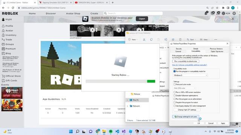Open the New dropdown in File Explorer
Viewport: 241px width, 135px height.
(133, 39)
